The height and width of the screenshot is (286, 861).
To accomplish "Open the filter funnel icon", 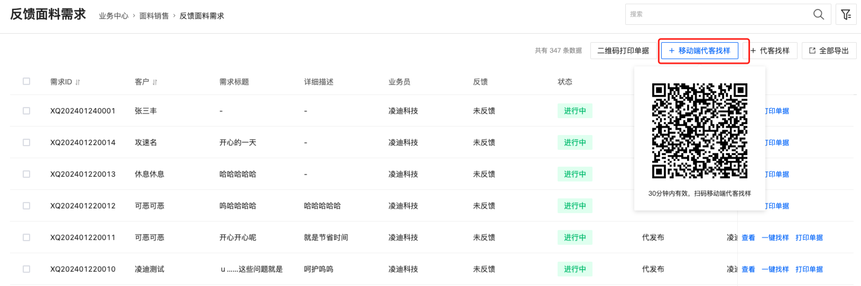I will (846, 14).
